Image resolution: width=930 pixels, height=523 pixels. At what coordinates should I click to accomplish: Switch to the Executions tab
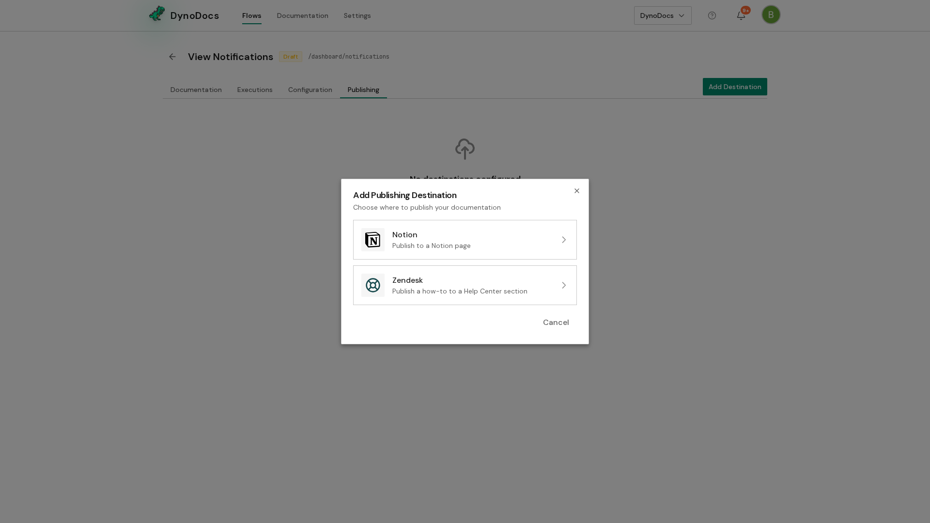(x=255, y=90)
